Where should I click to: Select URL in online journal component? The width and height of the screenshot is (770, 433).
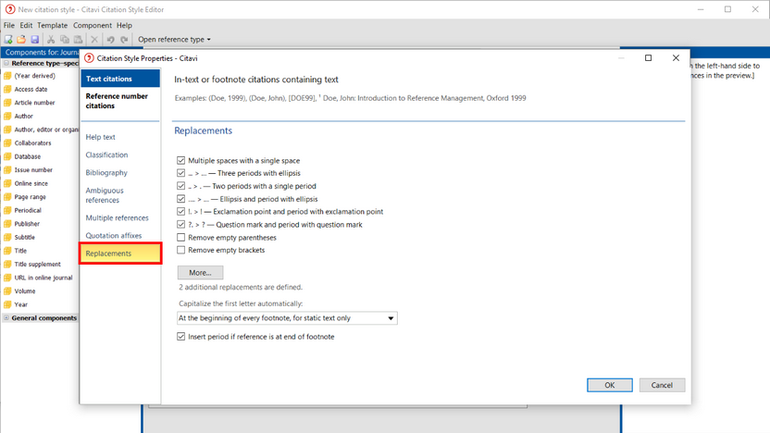tap(43, 278)
